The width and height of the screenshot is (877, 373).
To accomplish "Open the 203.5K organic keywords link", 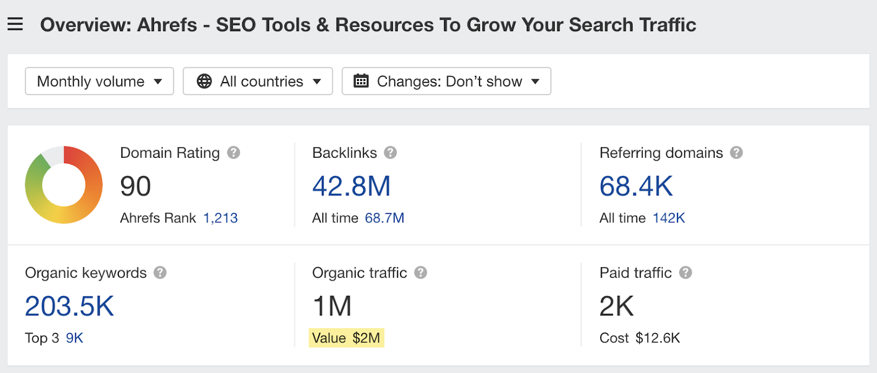I will point(70,306).
